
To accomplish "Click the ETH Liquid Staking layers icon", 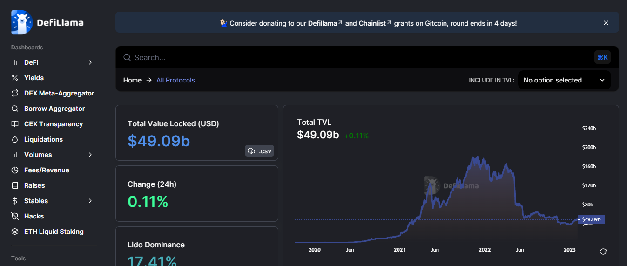I will click(15, 232).
